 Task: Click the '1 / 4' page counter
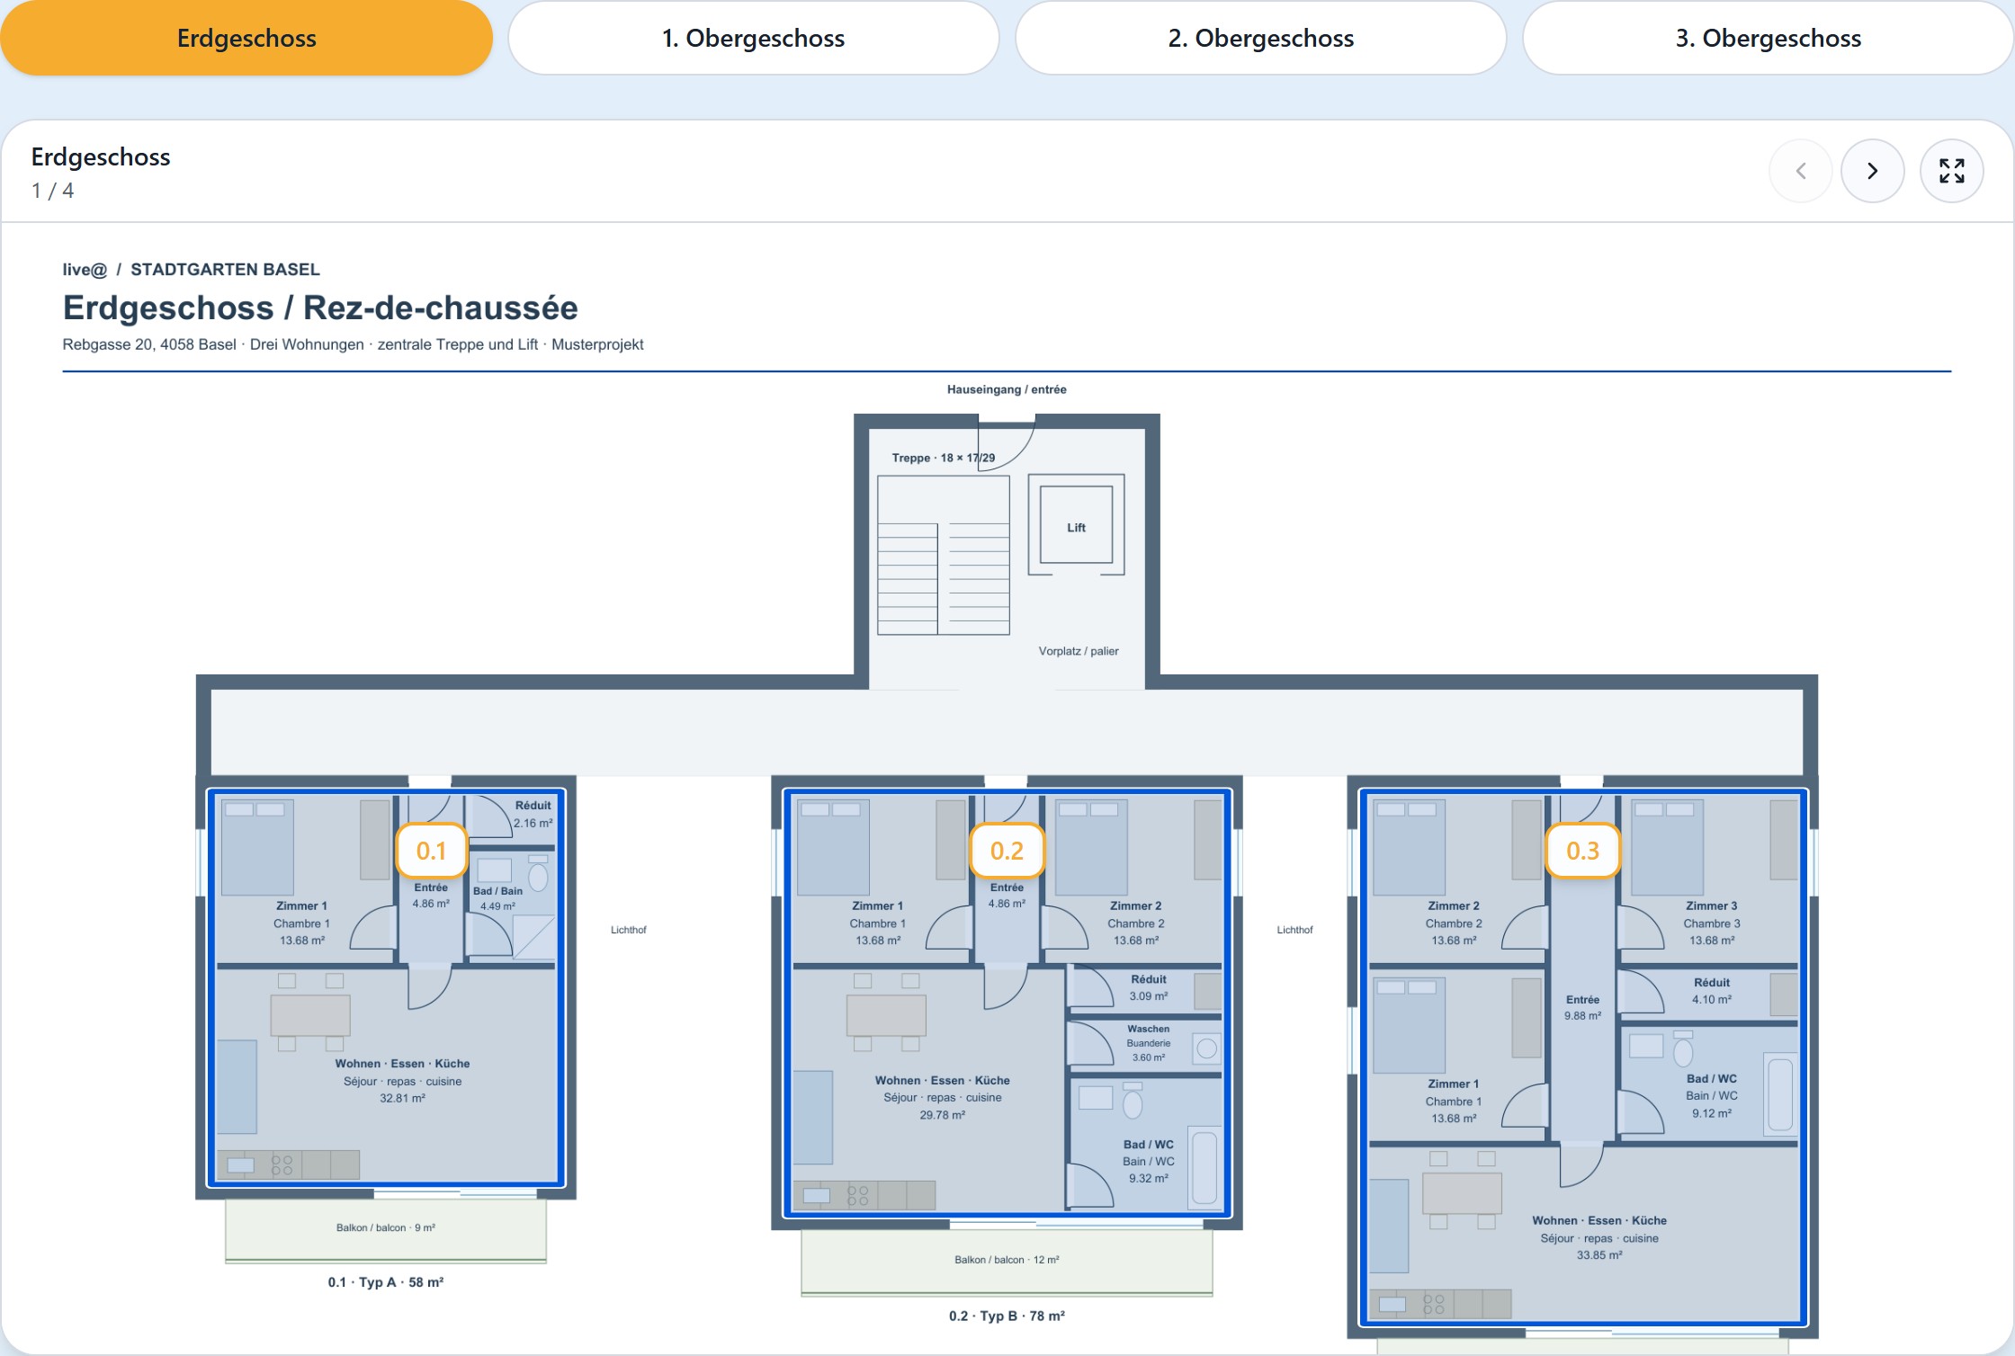(52, 191)
